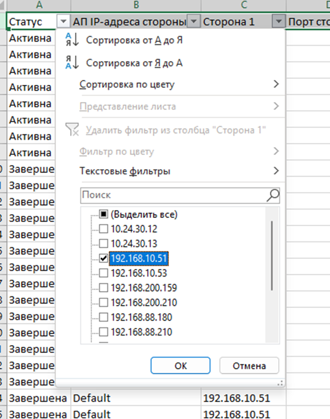330x419 pixels.
Task: Enable the 192.168.200.159 filter checkbox
Action: click(x=104, y=288)
